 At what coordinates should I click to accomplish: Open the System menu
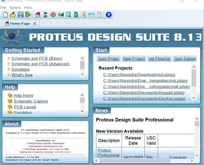tap(15, 8)
